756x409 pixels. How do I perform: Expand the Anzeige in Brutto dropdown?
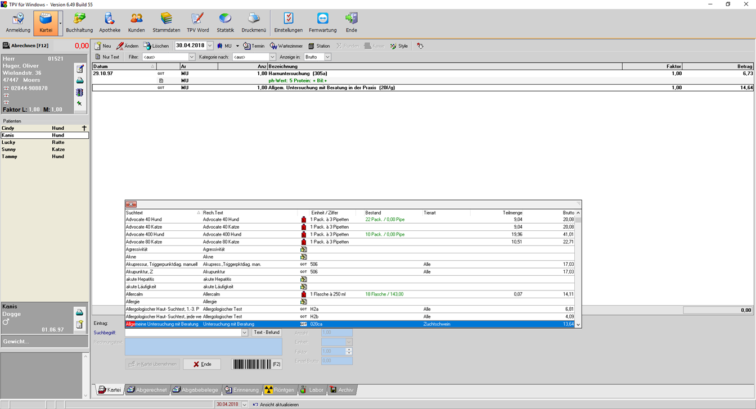tap(327, 57)
